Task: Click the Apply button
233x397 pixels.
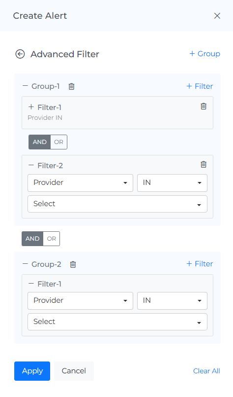Action: tap(32, 371)
